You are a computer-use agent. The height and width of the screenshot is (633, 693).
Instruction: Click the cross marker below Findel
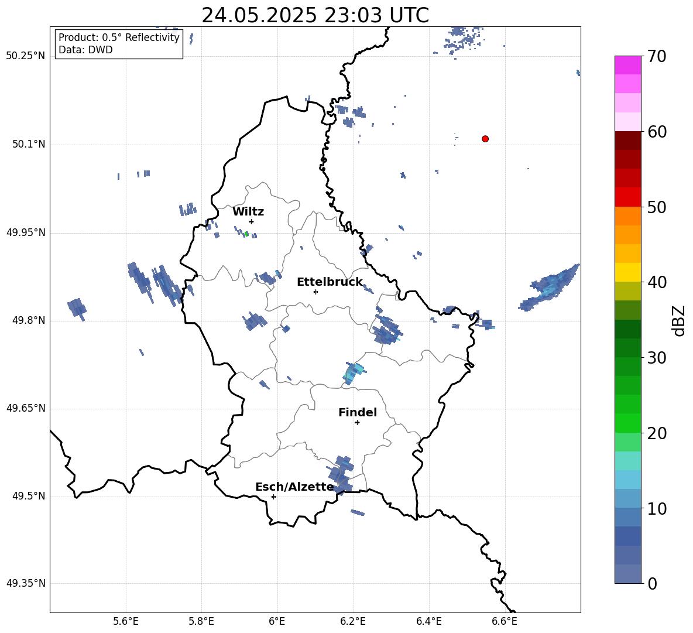coord(357,423)
